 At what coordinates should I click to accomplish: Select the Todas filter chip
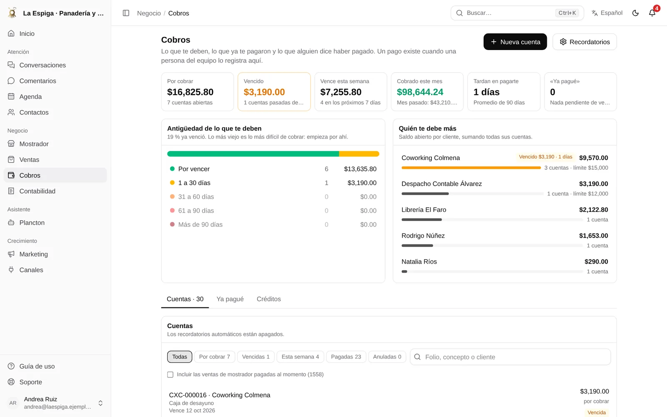point(180,357)
